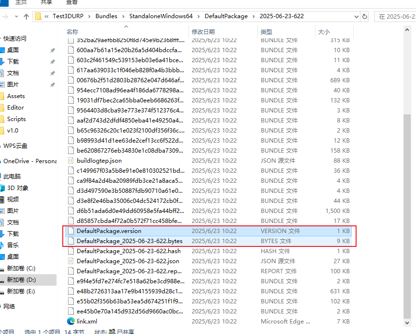Click the up-to-parent-folder arrow
The width and height of the screenshot is (416, 334).
coord(26,16)
